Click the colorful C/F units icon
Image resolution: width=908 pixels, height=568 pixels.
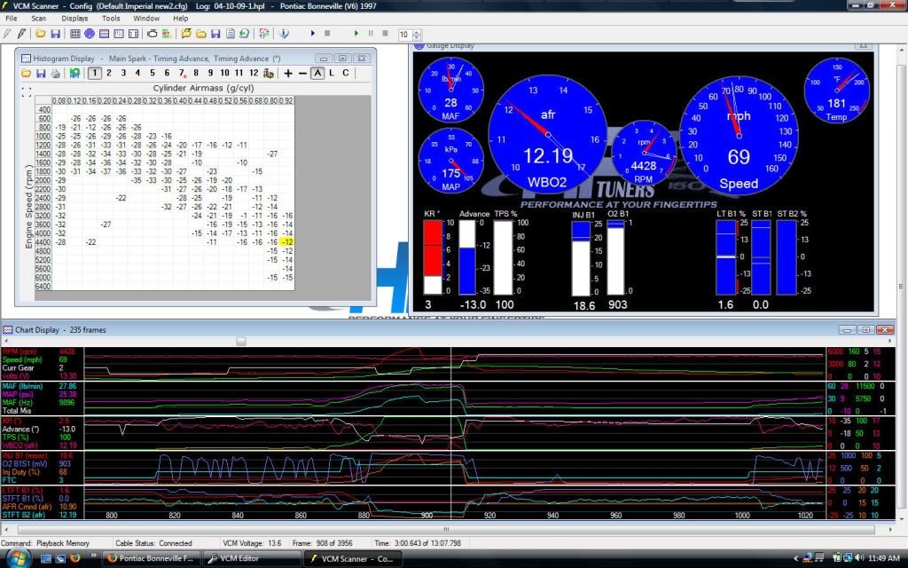pos(264,35)
